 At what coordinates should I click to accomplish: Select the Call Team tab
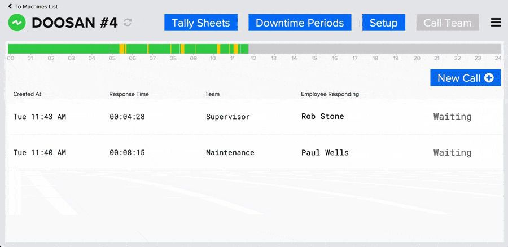click(x=447, y=23)
